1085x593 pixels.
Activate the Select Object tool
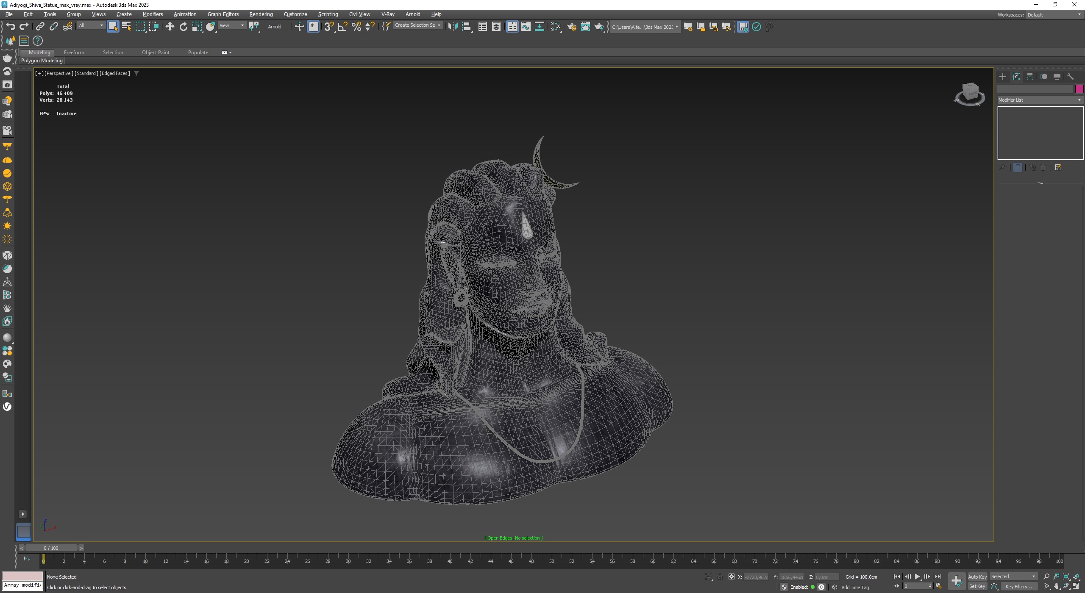click(113, 27)
